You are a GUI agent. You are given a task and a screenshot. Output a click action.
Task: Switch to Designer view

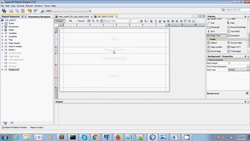pyautogui.click(x=60, y=21)
